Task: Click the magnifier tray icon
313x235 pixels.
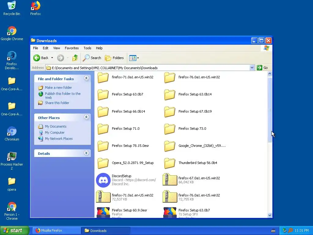Action: point(290,230)
